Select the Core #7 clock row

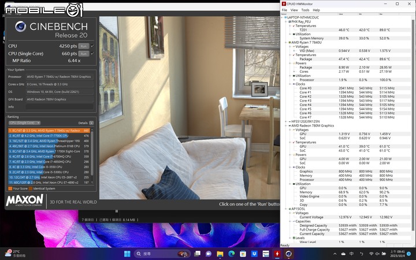click(x=346, y=117)
